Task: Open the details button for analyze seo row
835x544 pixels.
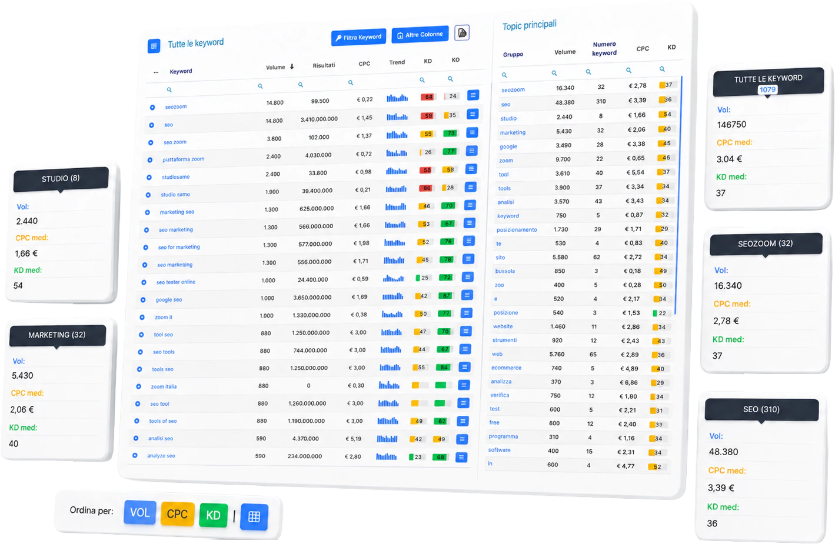Action: (462, 457)
